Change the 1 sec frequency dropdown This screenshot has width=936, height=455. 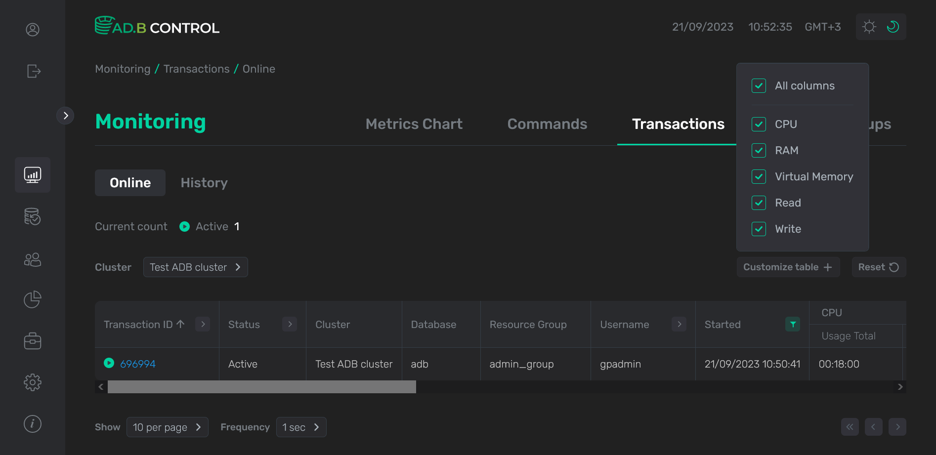click(301, 427)
